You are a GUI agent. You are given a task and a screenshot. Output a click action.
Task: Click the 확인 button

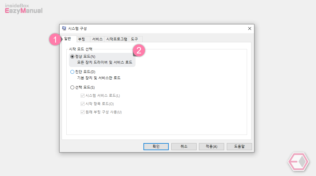[156, 147]
